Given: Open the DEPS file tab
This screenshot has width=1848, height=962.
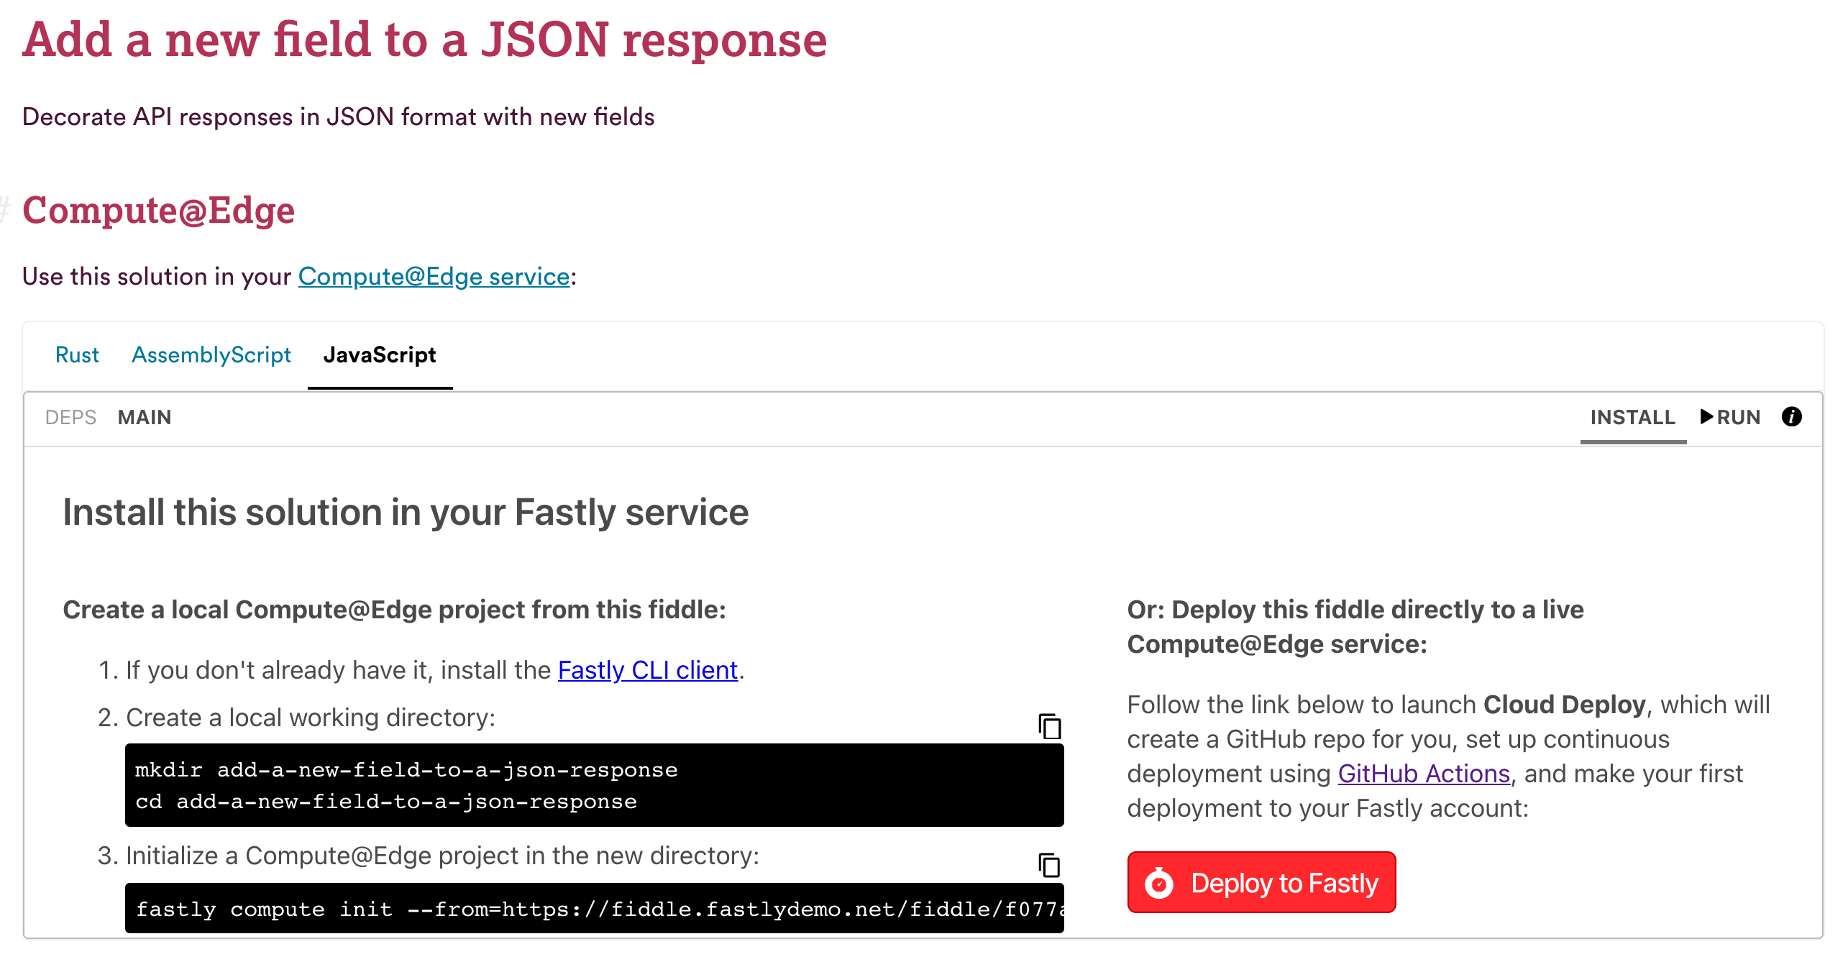Looking at the screenshot, I should [70, 417].
